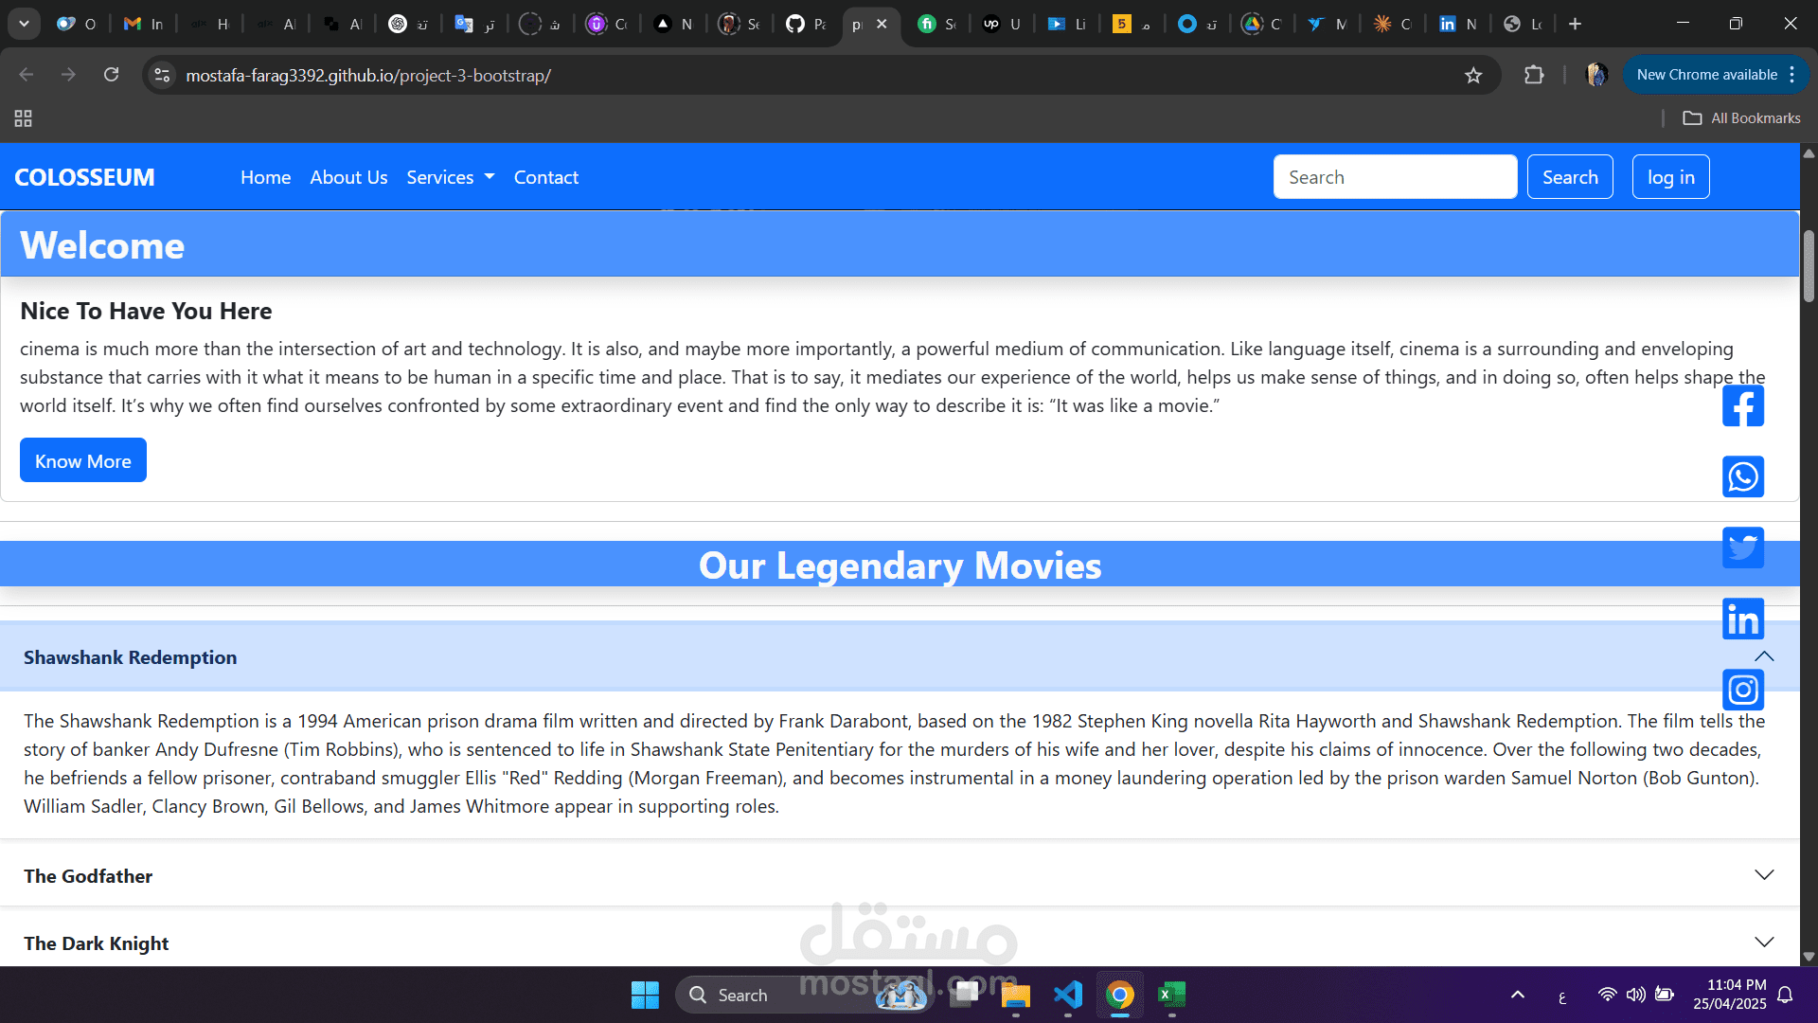Open the Twitter social icon

pos(1742,547)
